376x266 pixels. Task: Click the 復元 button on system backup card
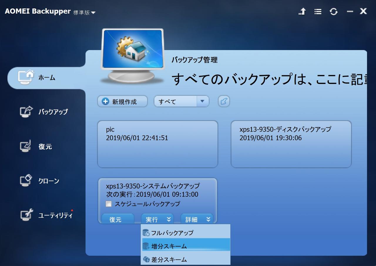tap(118, 219)
